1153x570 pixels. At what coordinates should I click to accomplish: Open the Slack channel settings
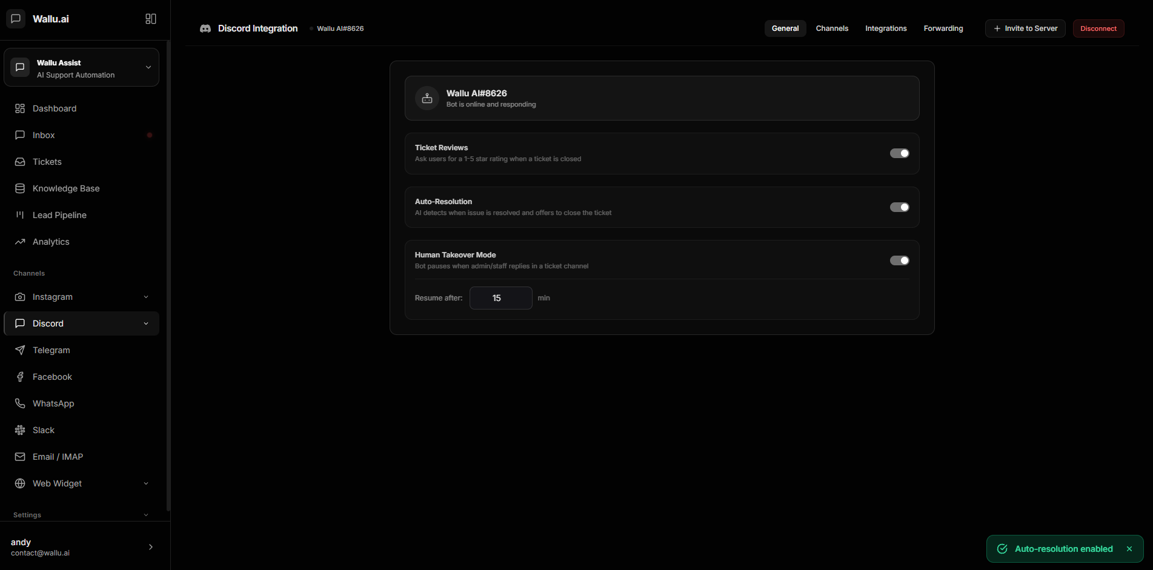pyautogui.click(x=82, y=430)
